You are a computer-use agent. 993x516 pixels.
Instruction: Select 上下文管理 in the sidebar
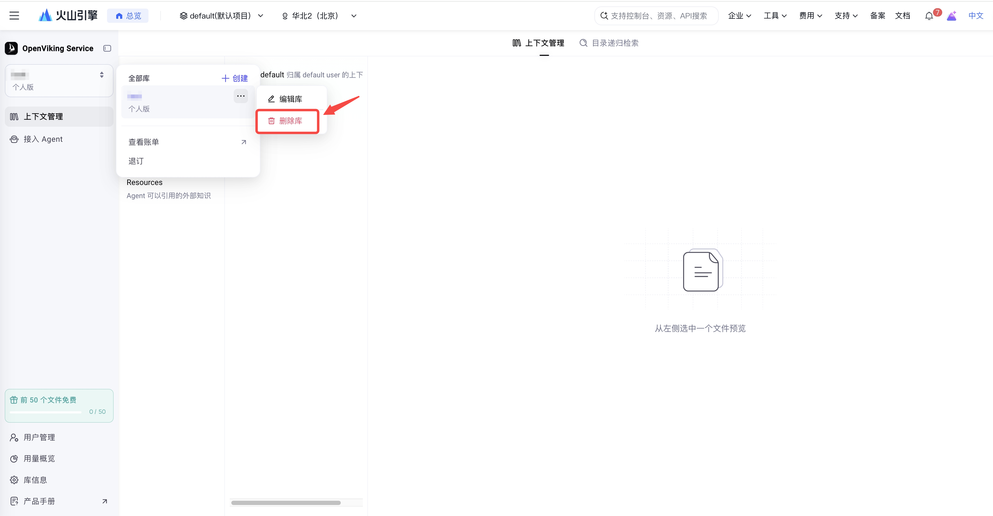[59, 117]
